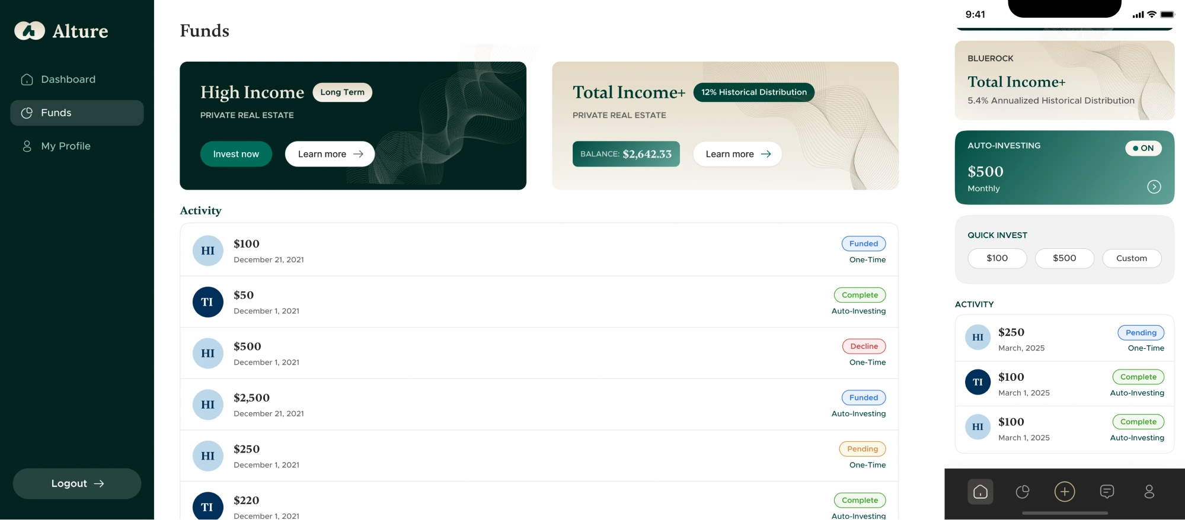Click Pending status on $250 March row
The width and height of the screenshot is (1185, 520).
click(1141, 333)
